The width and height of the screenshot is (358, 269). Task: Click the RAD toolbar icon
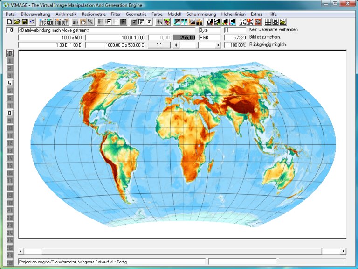coord(58,22)
